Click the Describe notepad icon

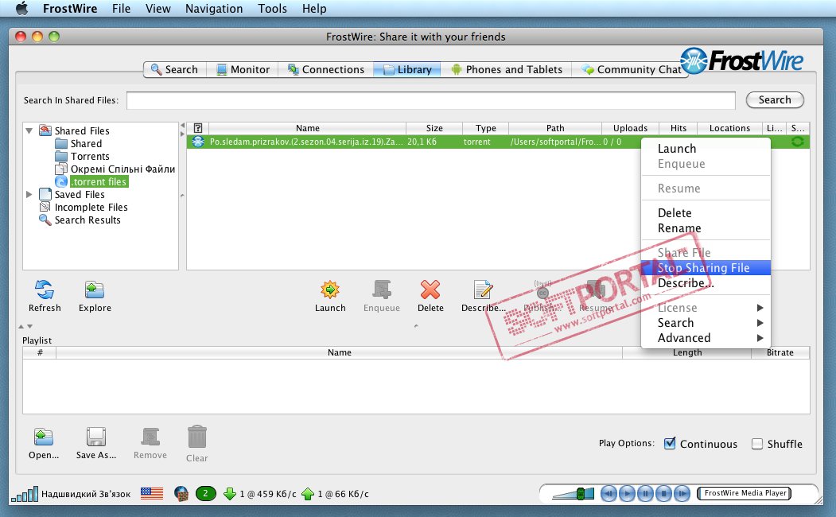point(483,290)
